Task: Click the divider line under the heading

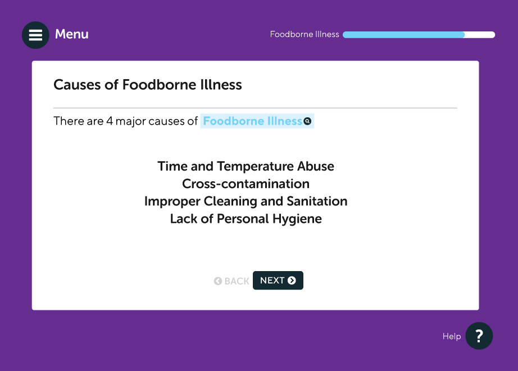Action: 255,107
